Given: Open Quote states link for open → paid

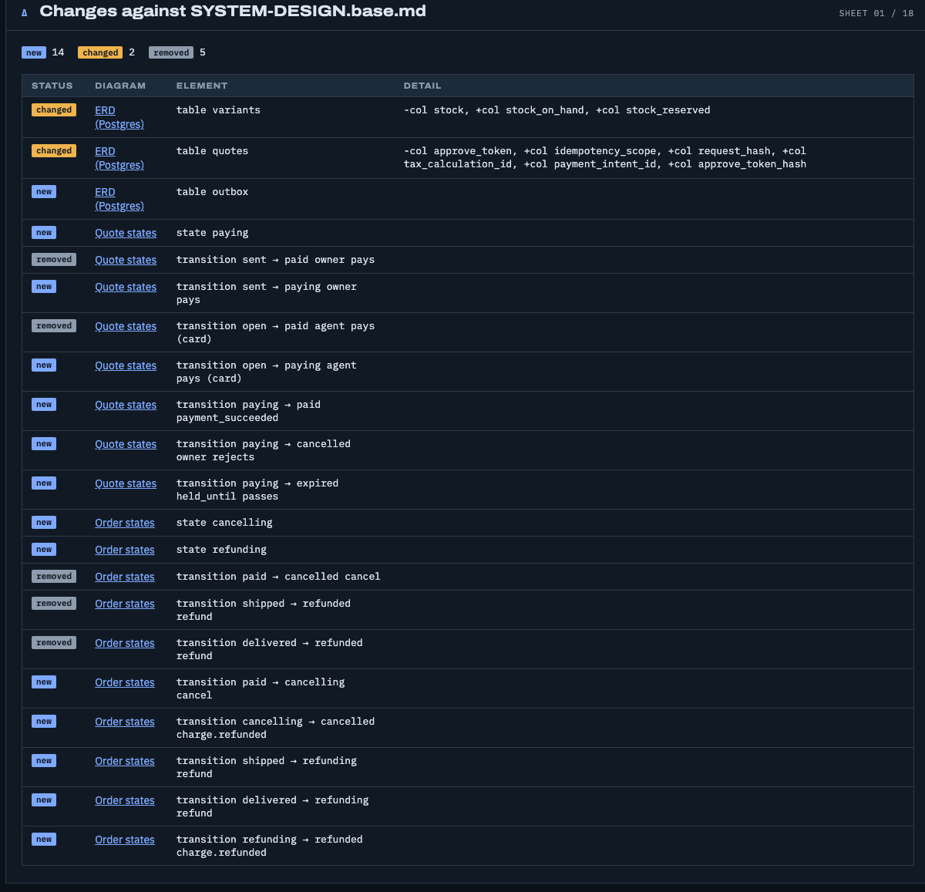Looking at the screenshot, I should tap(126, 326).
